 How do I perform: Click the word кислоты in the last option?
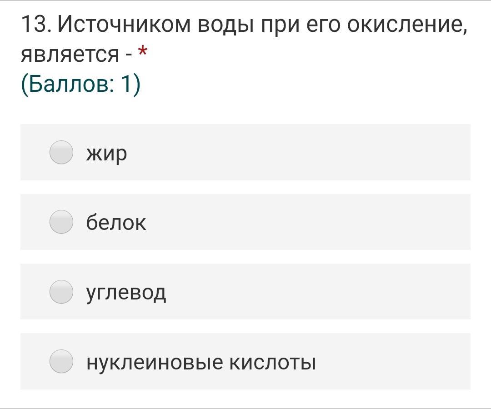point(272,363)
